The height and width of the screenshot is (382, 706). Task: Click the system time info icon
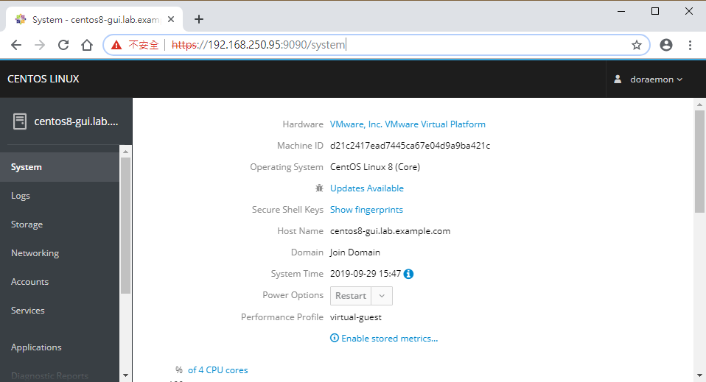(x=408, y=274)
